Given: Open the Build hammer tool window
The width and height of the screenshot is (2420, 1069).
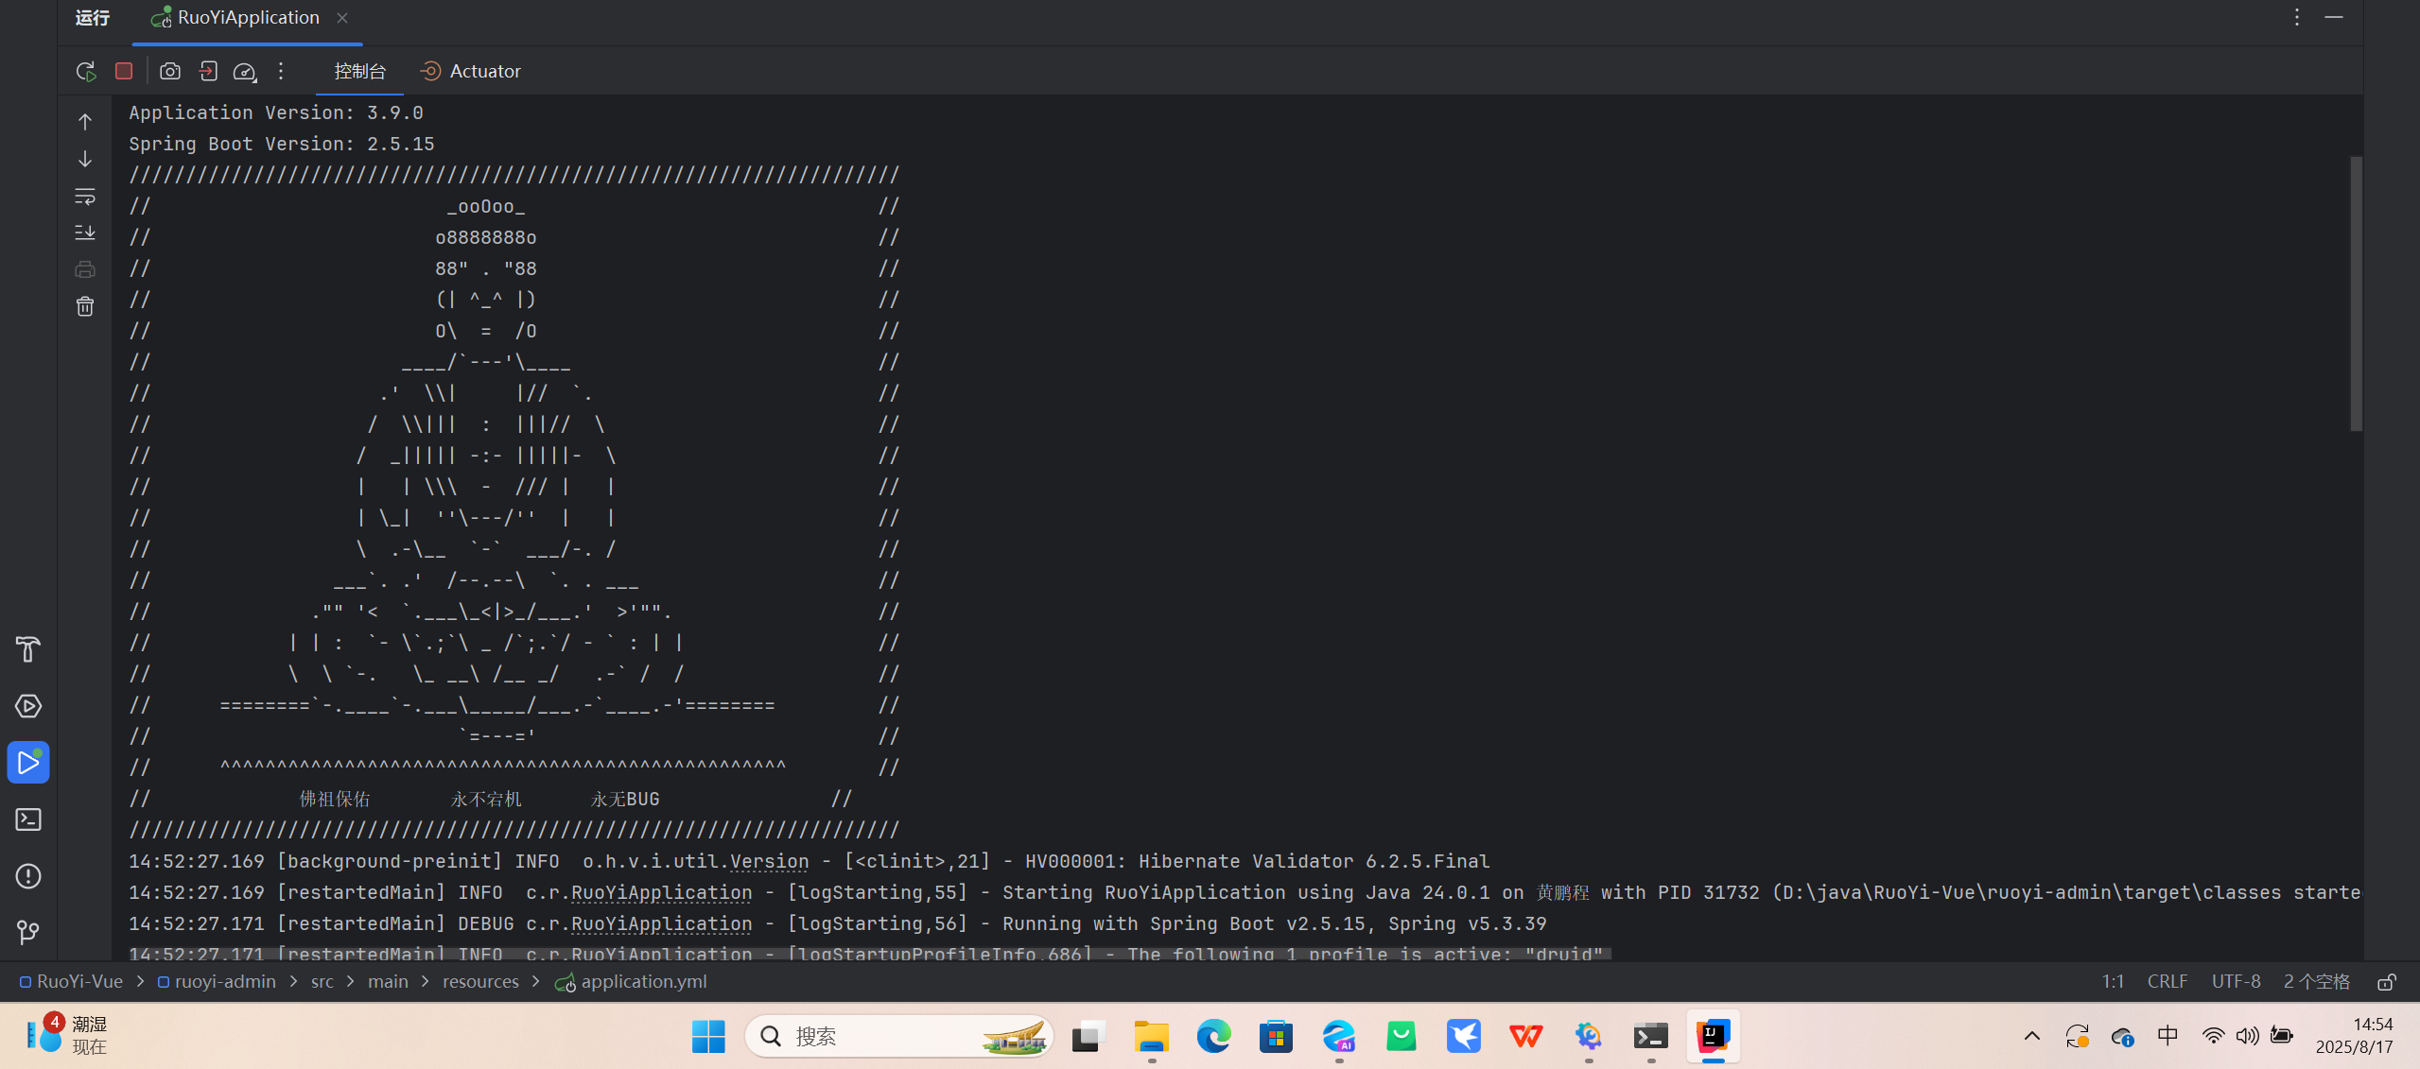Looking at the screenshot, I should tap(28, 649).
